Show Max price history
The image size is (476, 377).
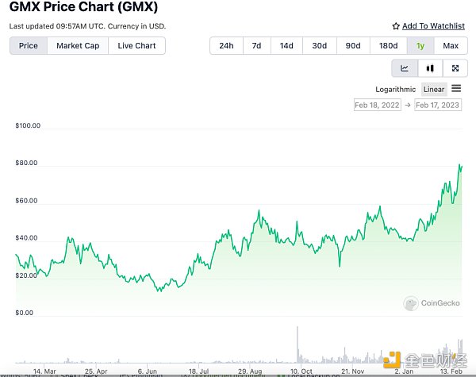[x=451, y=46]
